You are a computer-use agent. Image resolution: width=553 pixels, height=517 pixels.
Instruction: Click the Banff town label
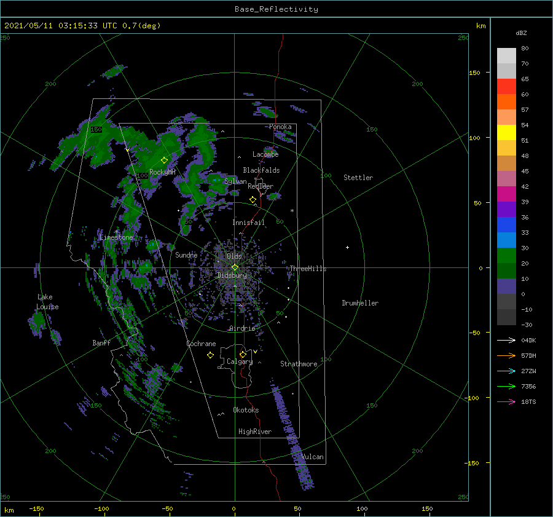click(x=101, y=342)
